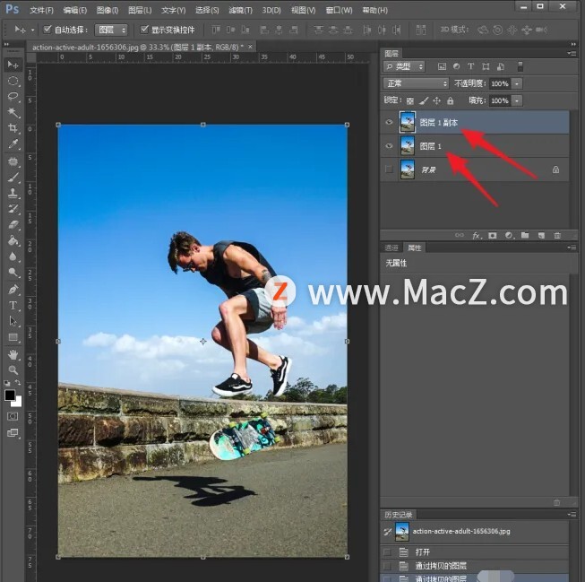Switch to the 属性 panel tab
Image resolution: width=585 pixels, height=582 pixels.
coord(415,248)
